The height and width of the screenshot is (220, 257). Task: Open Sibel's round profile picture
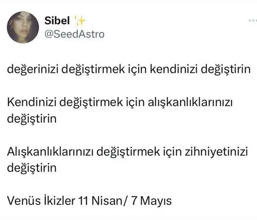pos(23,27)
